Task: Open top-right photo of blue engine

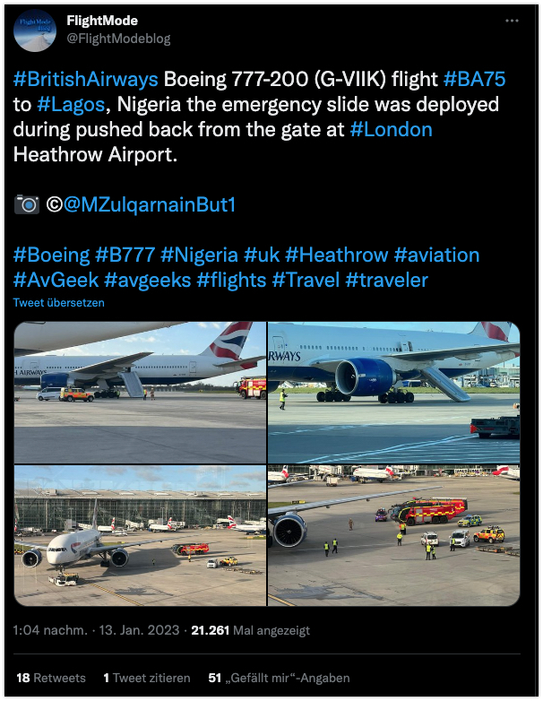Action: click(393, 392)
